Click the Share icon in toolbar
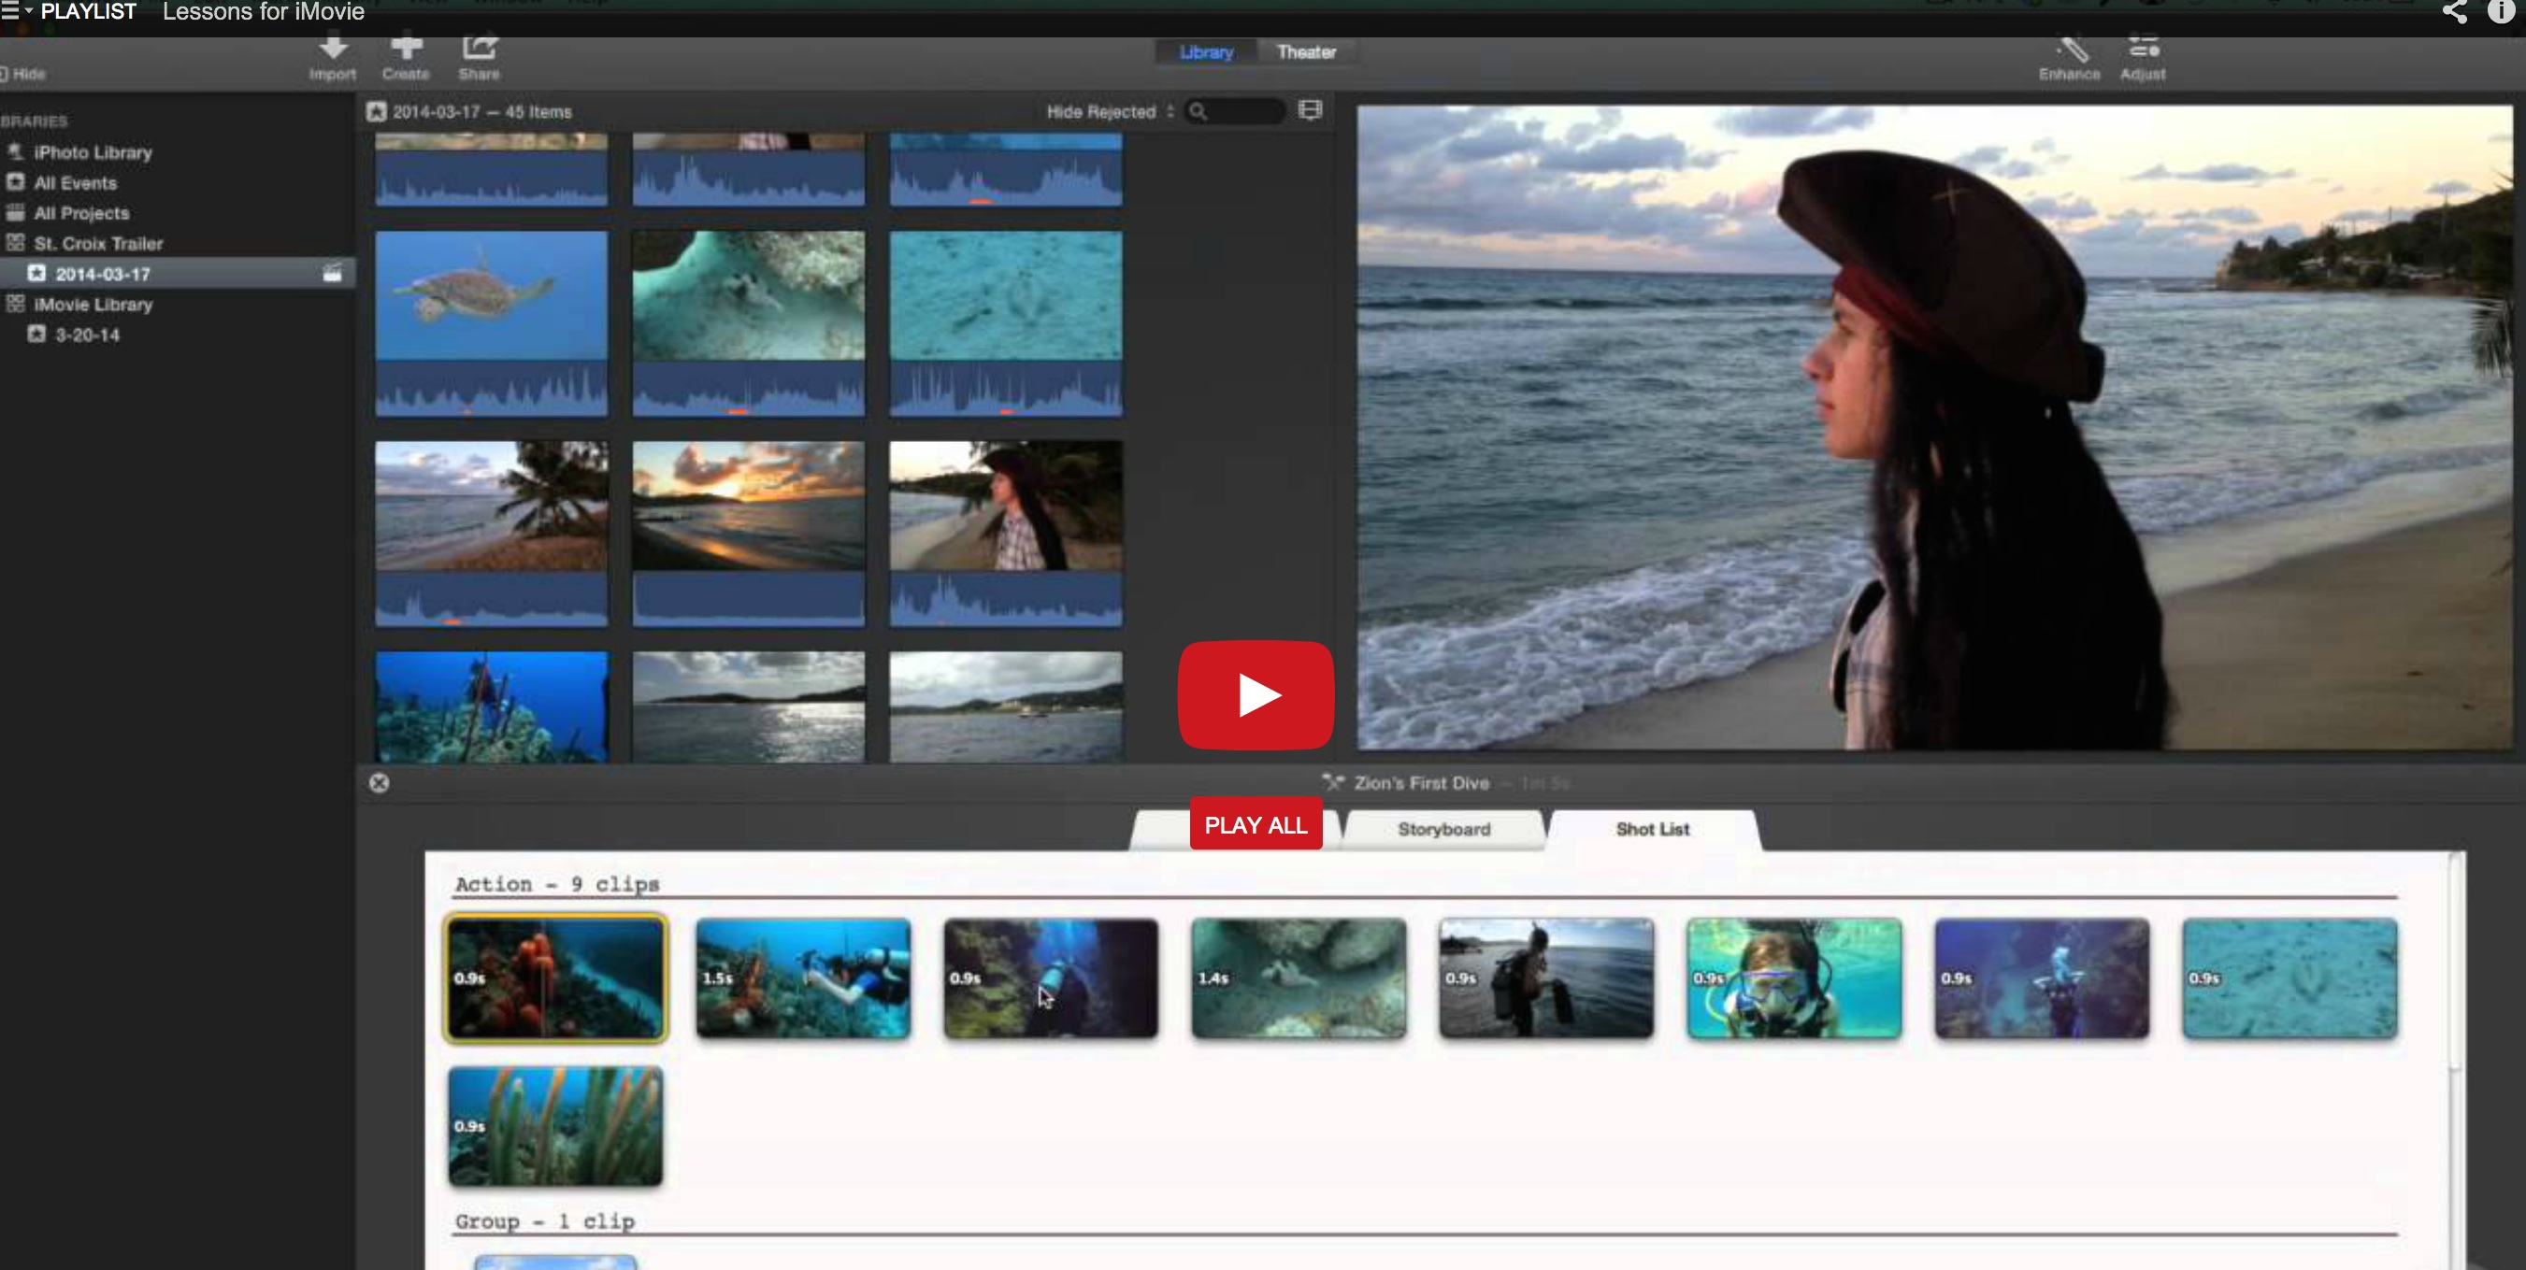 [481, 49]
